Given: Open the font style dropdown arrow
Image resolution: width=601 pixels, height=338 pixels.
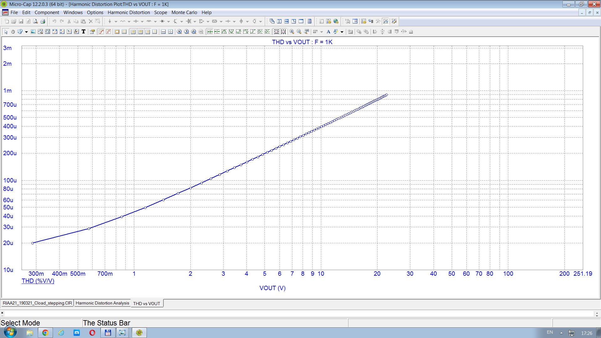Looking at the screenshot, I should pyautogui.click(x=342, y=32).
